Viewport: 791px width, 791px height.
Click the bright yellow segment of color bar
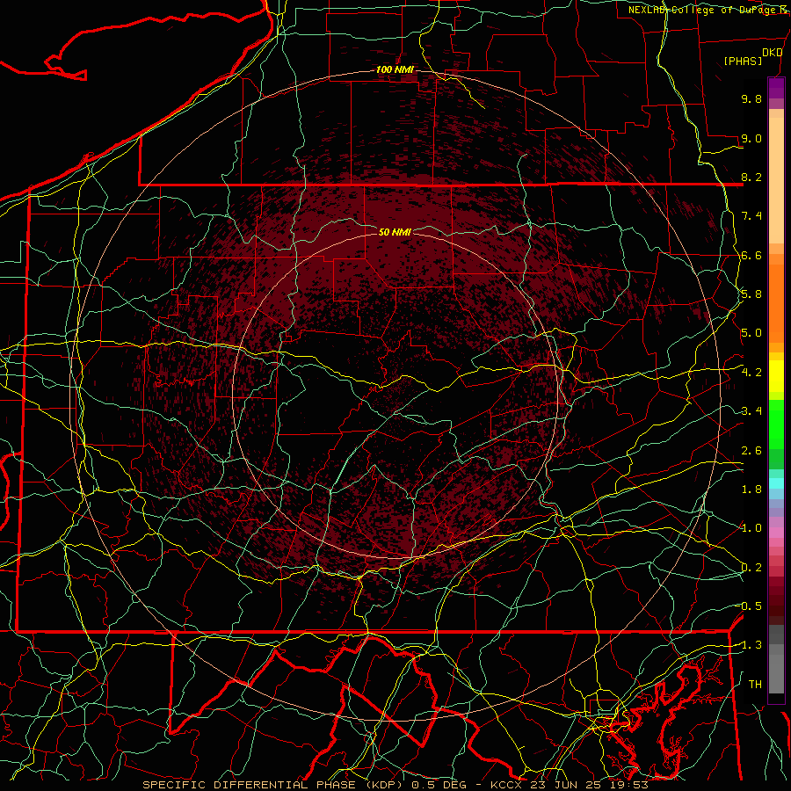[x=776, y=376]
